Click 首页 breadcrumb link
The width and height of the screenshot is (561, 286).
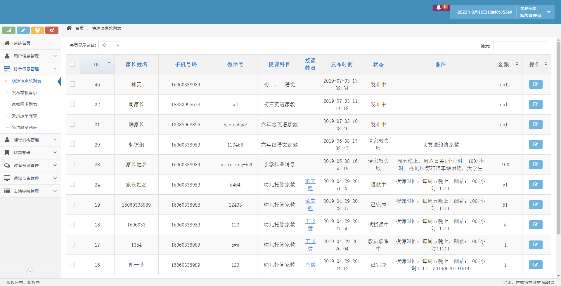(x=79, y=28)
